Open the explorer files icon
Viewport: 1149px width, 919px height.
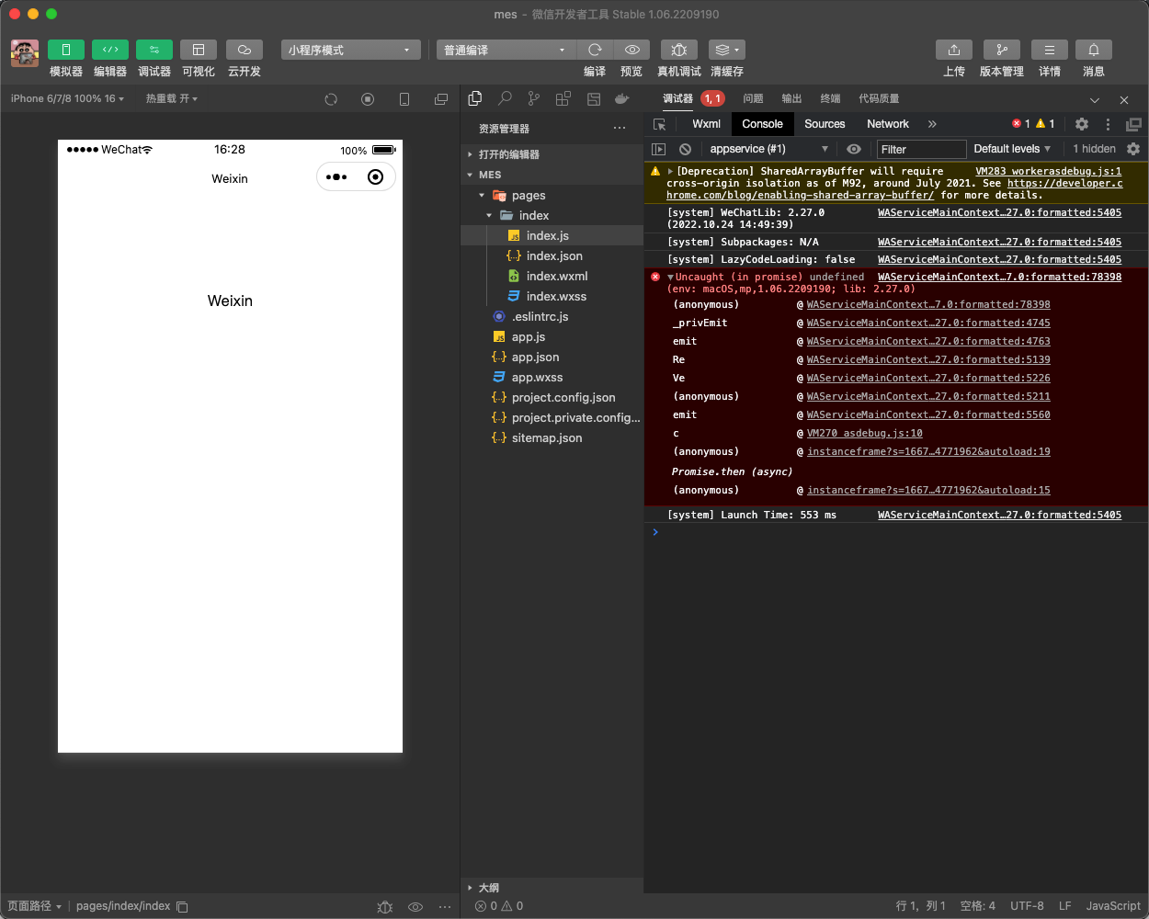pos(475,98)
